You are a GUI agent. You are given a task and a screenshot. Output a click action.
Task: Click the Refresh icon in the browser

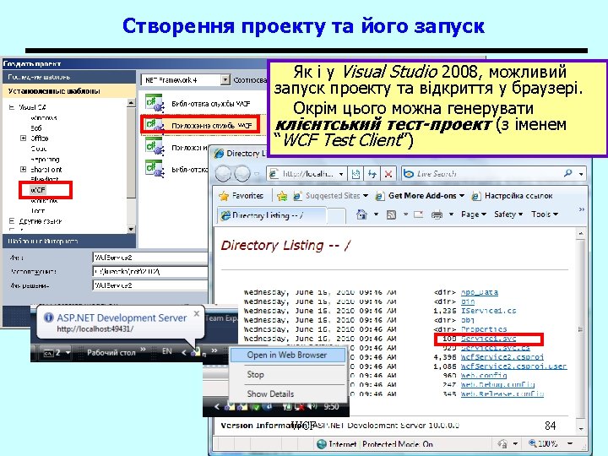372,174
